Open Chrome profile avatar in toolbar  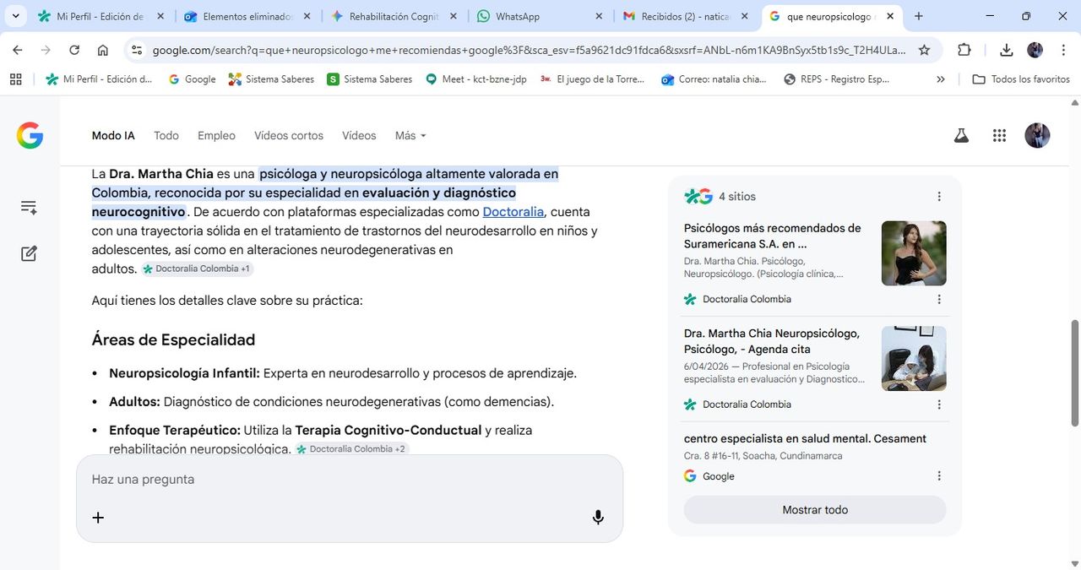[1035, 51]
